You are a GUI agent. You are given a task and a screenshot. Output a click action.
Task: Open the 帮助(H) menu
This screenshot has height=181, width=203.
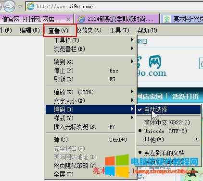tap(147, 30)
